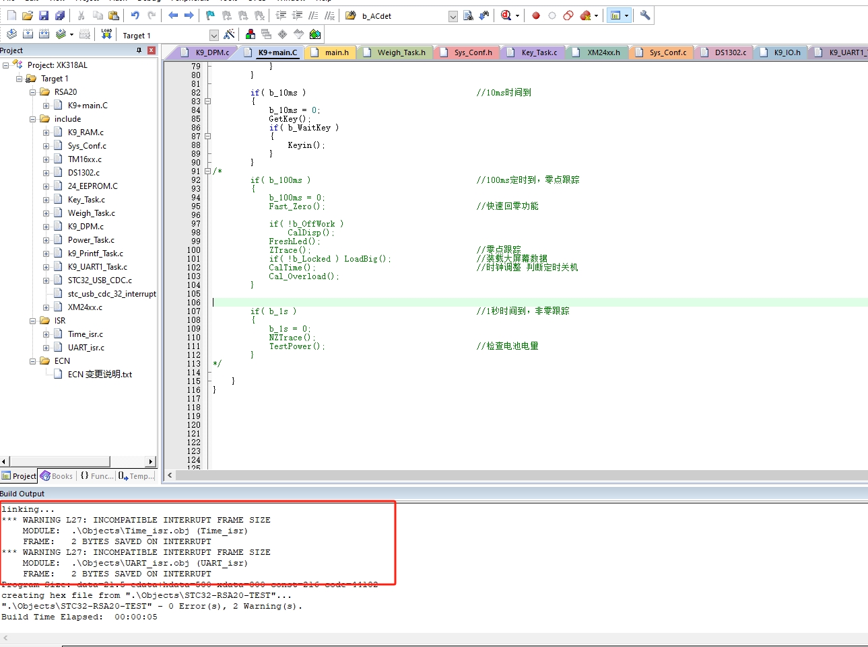The height and width of the screenshot is (647, 868).
Task: Select Weigh_Task.c in the project tree
Action: click(x=91, y=213)
